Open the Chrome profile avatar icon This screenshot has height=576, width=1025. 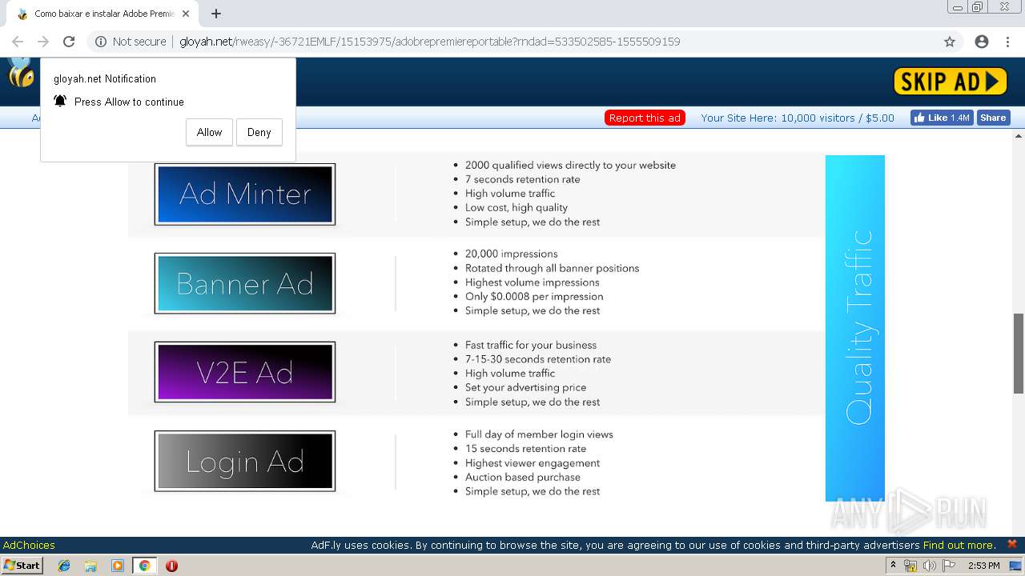click(982, 42)
